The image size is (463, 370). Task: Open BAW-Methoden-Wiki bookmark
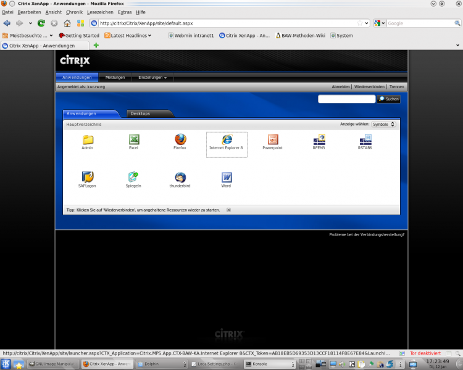pos(300,35)
